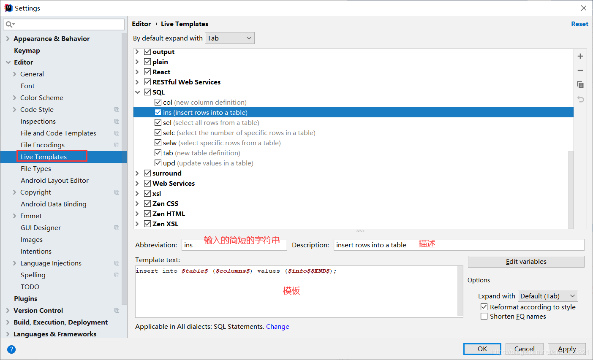Expand the Emmet settings node
Screen dimensions: 593x360
click(14, 216)
